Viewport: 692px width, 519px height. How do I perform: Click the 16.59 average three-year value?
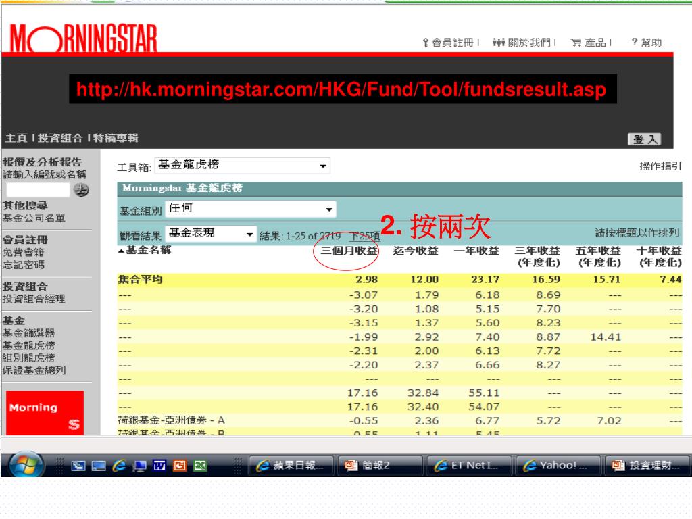tap(546, 279)
